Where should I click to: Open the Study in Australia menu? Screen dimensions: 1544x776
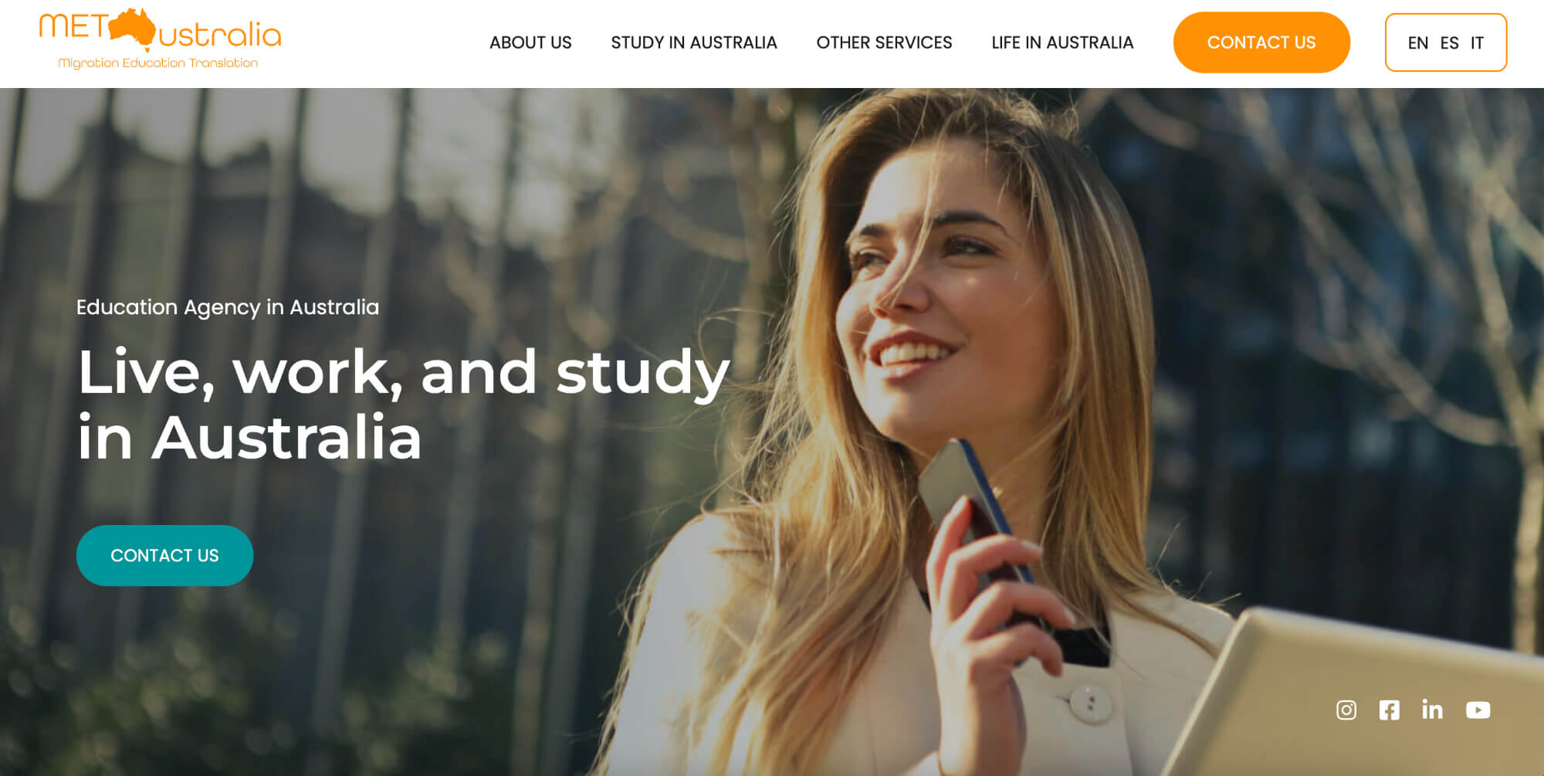(x=694, y=42)
